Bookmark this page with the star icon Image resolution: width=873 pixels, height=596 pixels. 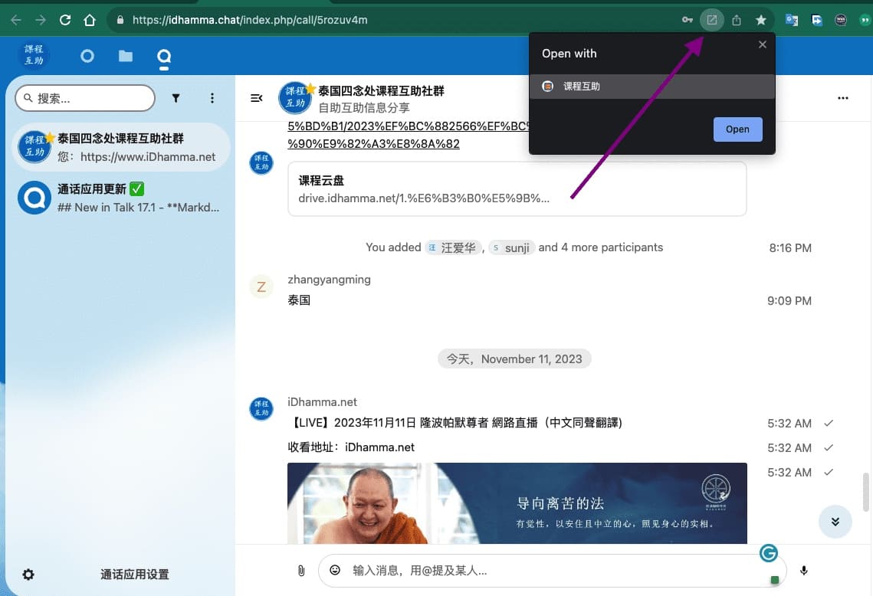[x=761, y=20]
